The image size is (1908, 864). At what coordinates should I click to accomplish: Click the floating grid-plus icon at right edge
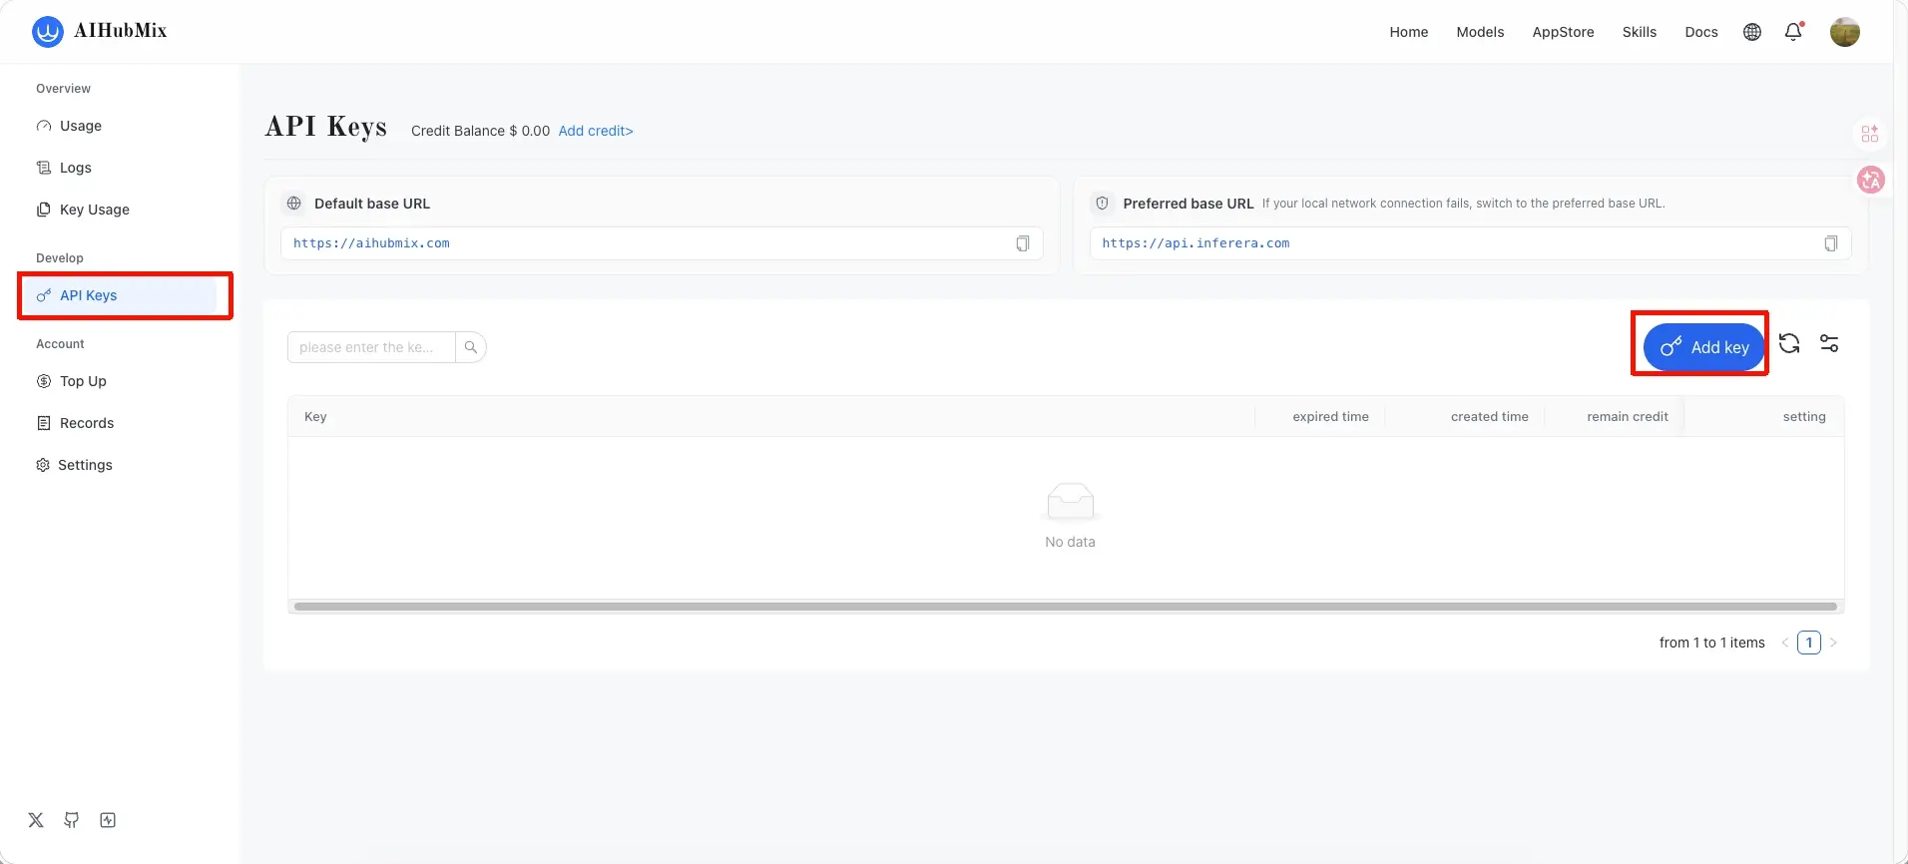point(1870,134)
